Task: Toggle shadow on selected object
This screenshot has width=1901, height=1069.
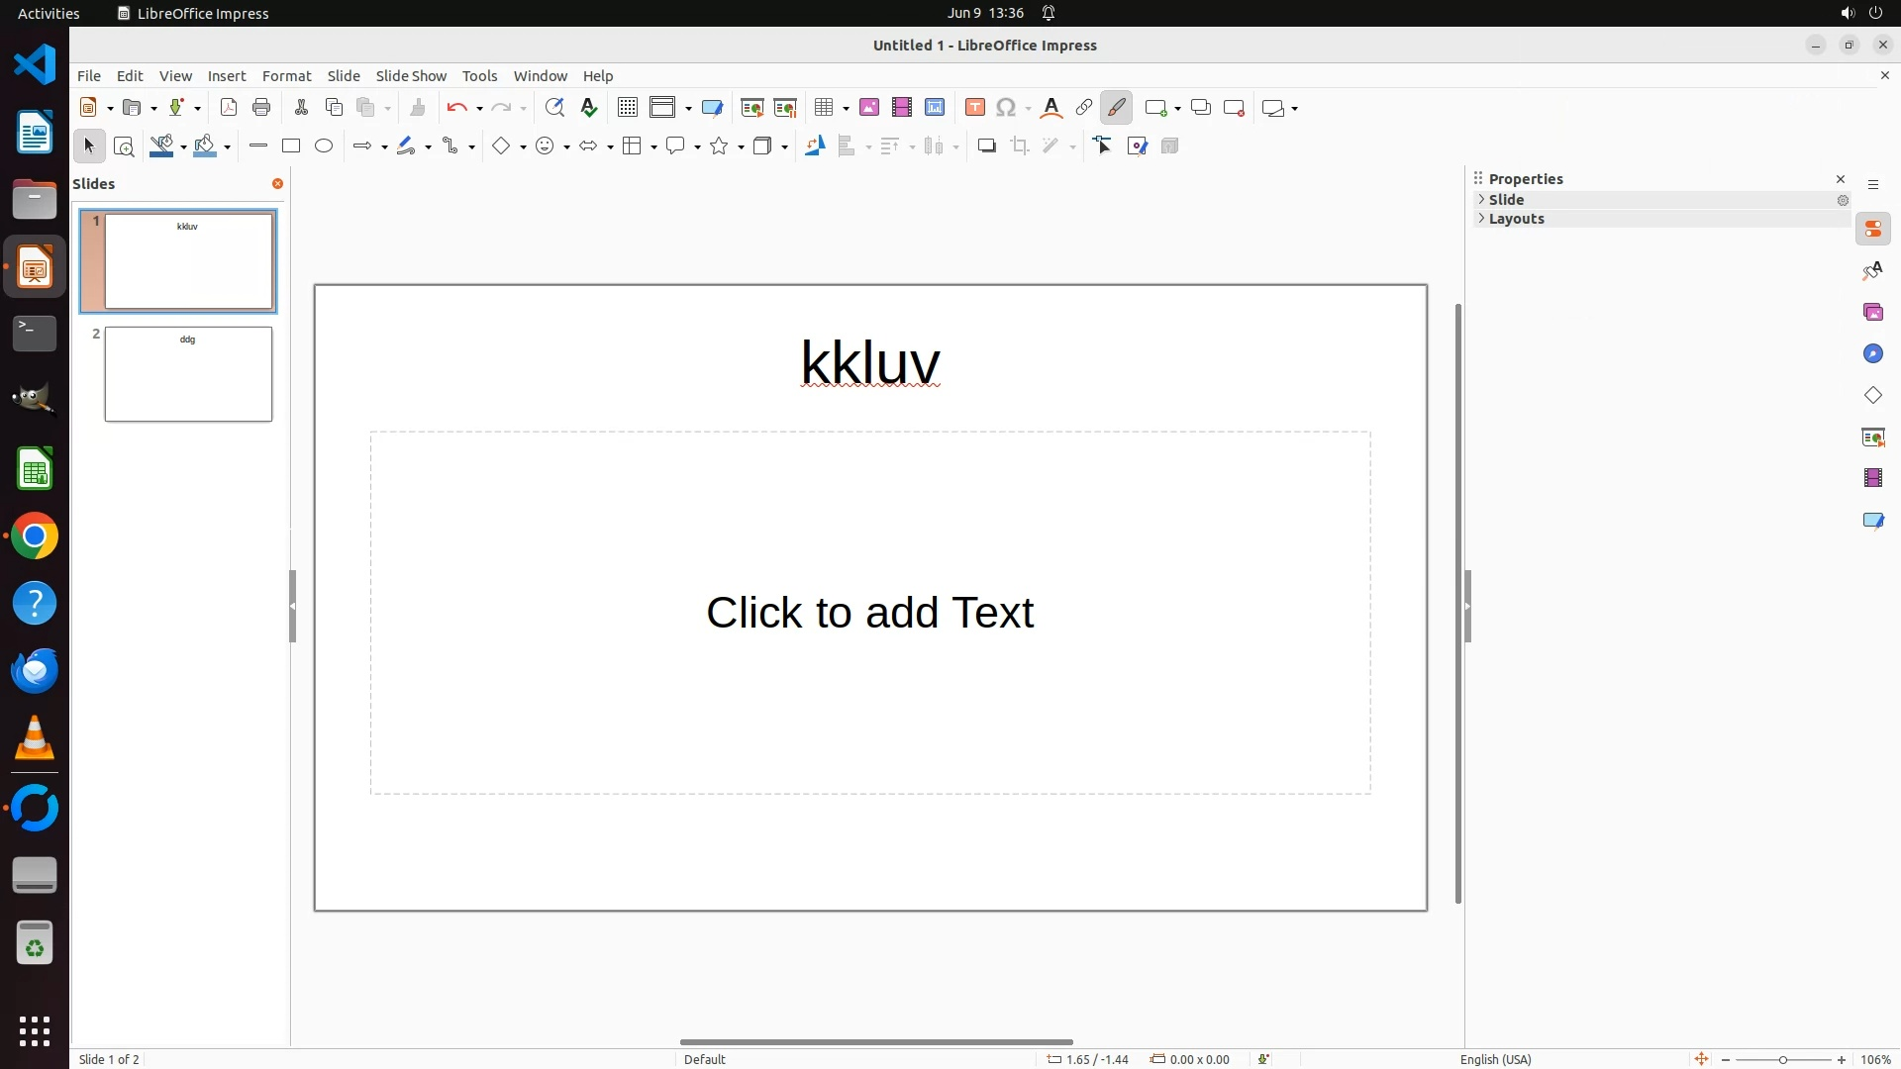Action: (x=986, y=146)
